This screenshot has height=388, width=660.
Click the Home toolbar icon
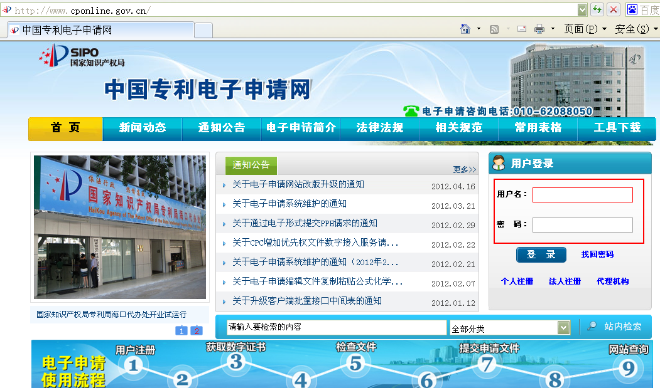[465, 29]
